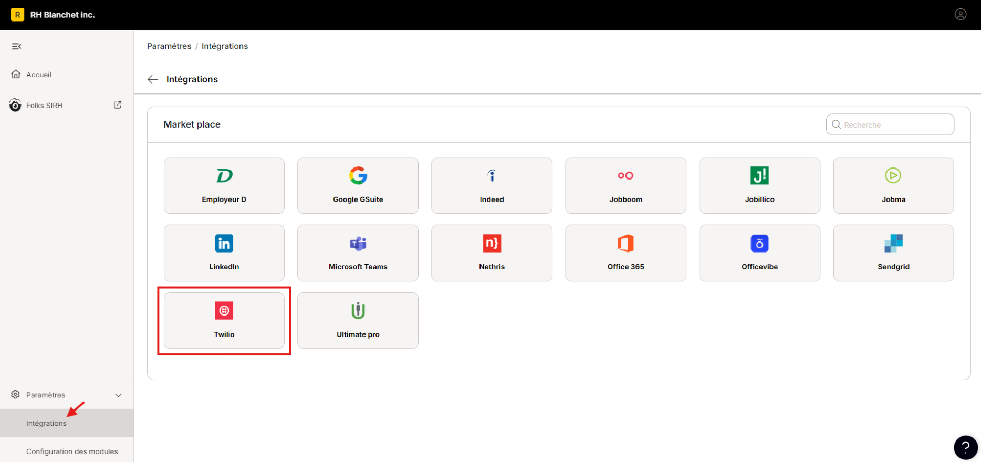
Task: Open the Office 365 integration
Action: 625,253
